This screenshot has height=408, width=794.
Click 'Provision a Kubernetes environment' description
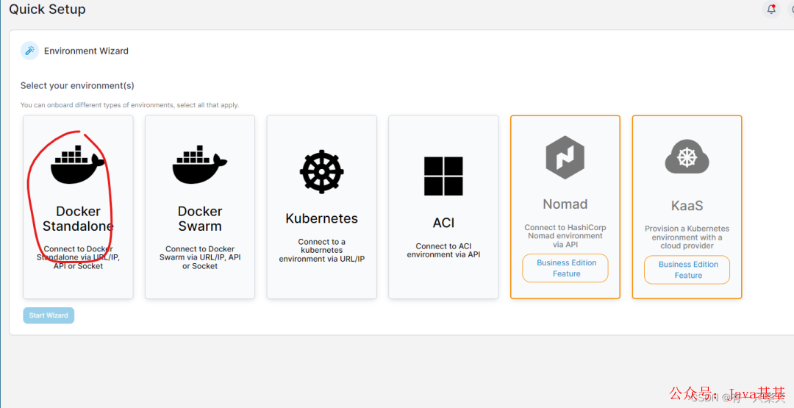pyautogui.click(x=687, y=237)
